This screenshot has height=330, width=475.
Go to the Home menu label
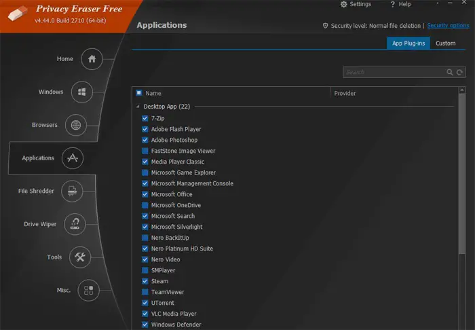point(65,59)
